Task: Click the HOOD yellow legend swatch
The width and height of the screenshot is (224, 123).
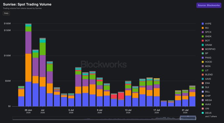Action: click(203, 62)
